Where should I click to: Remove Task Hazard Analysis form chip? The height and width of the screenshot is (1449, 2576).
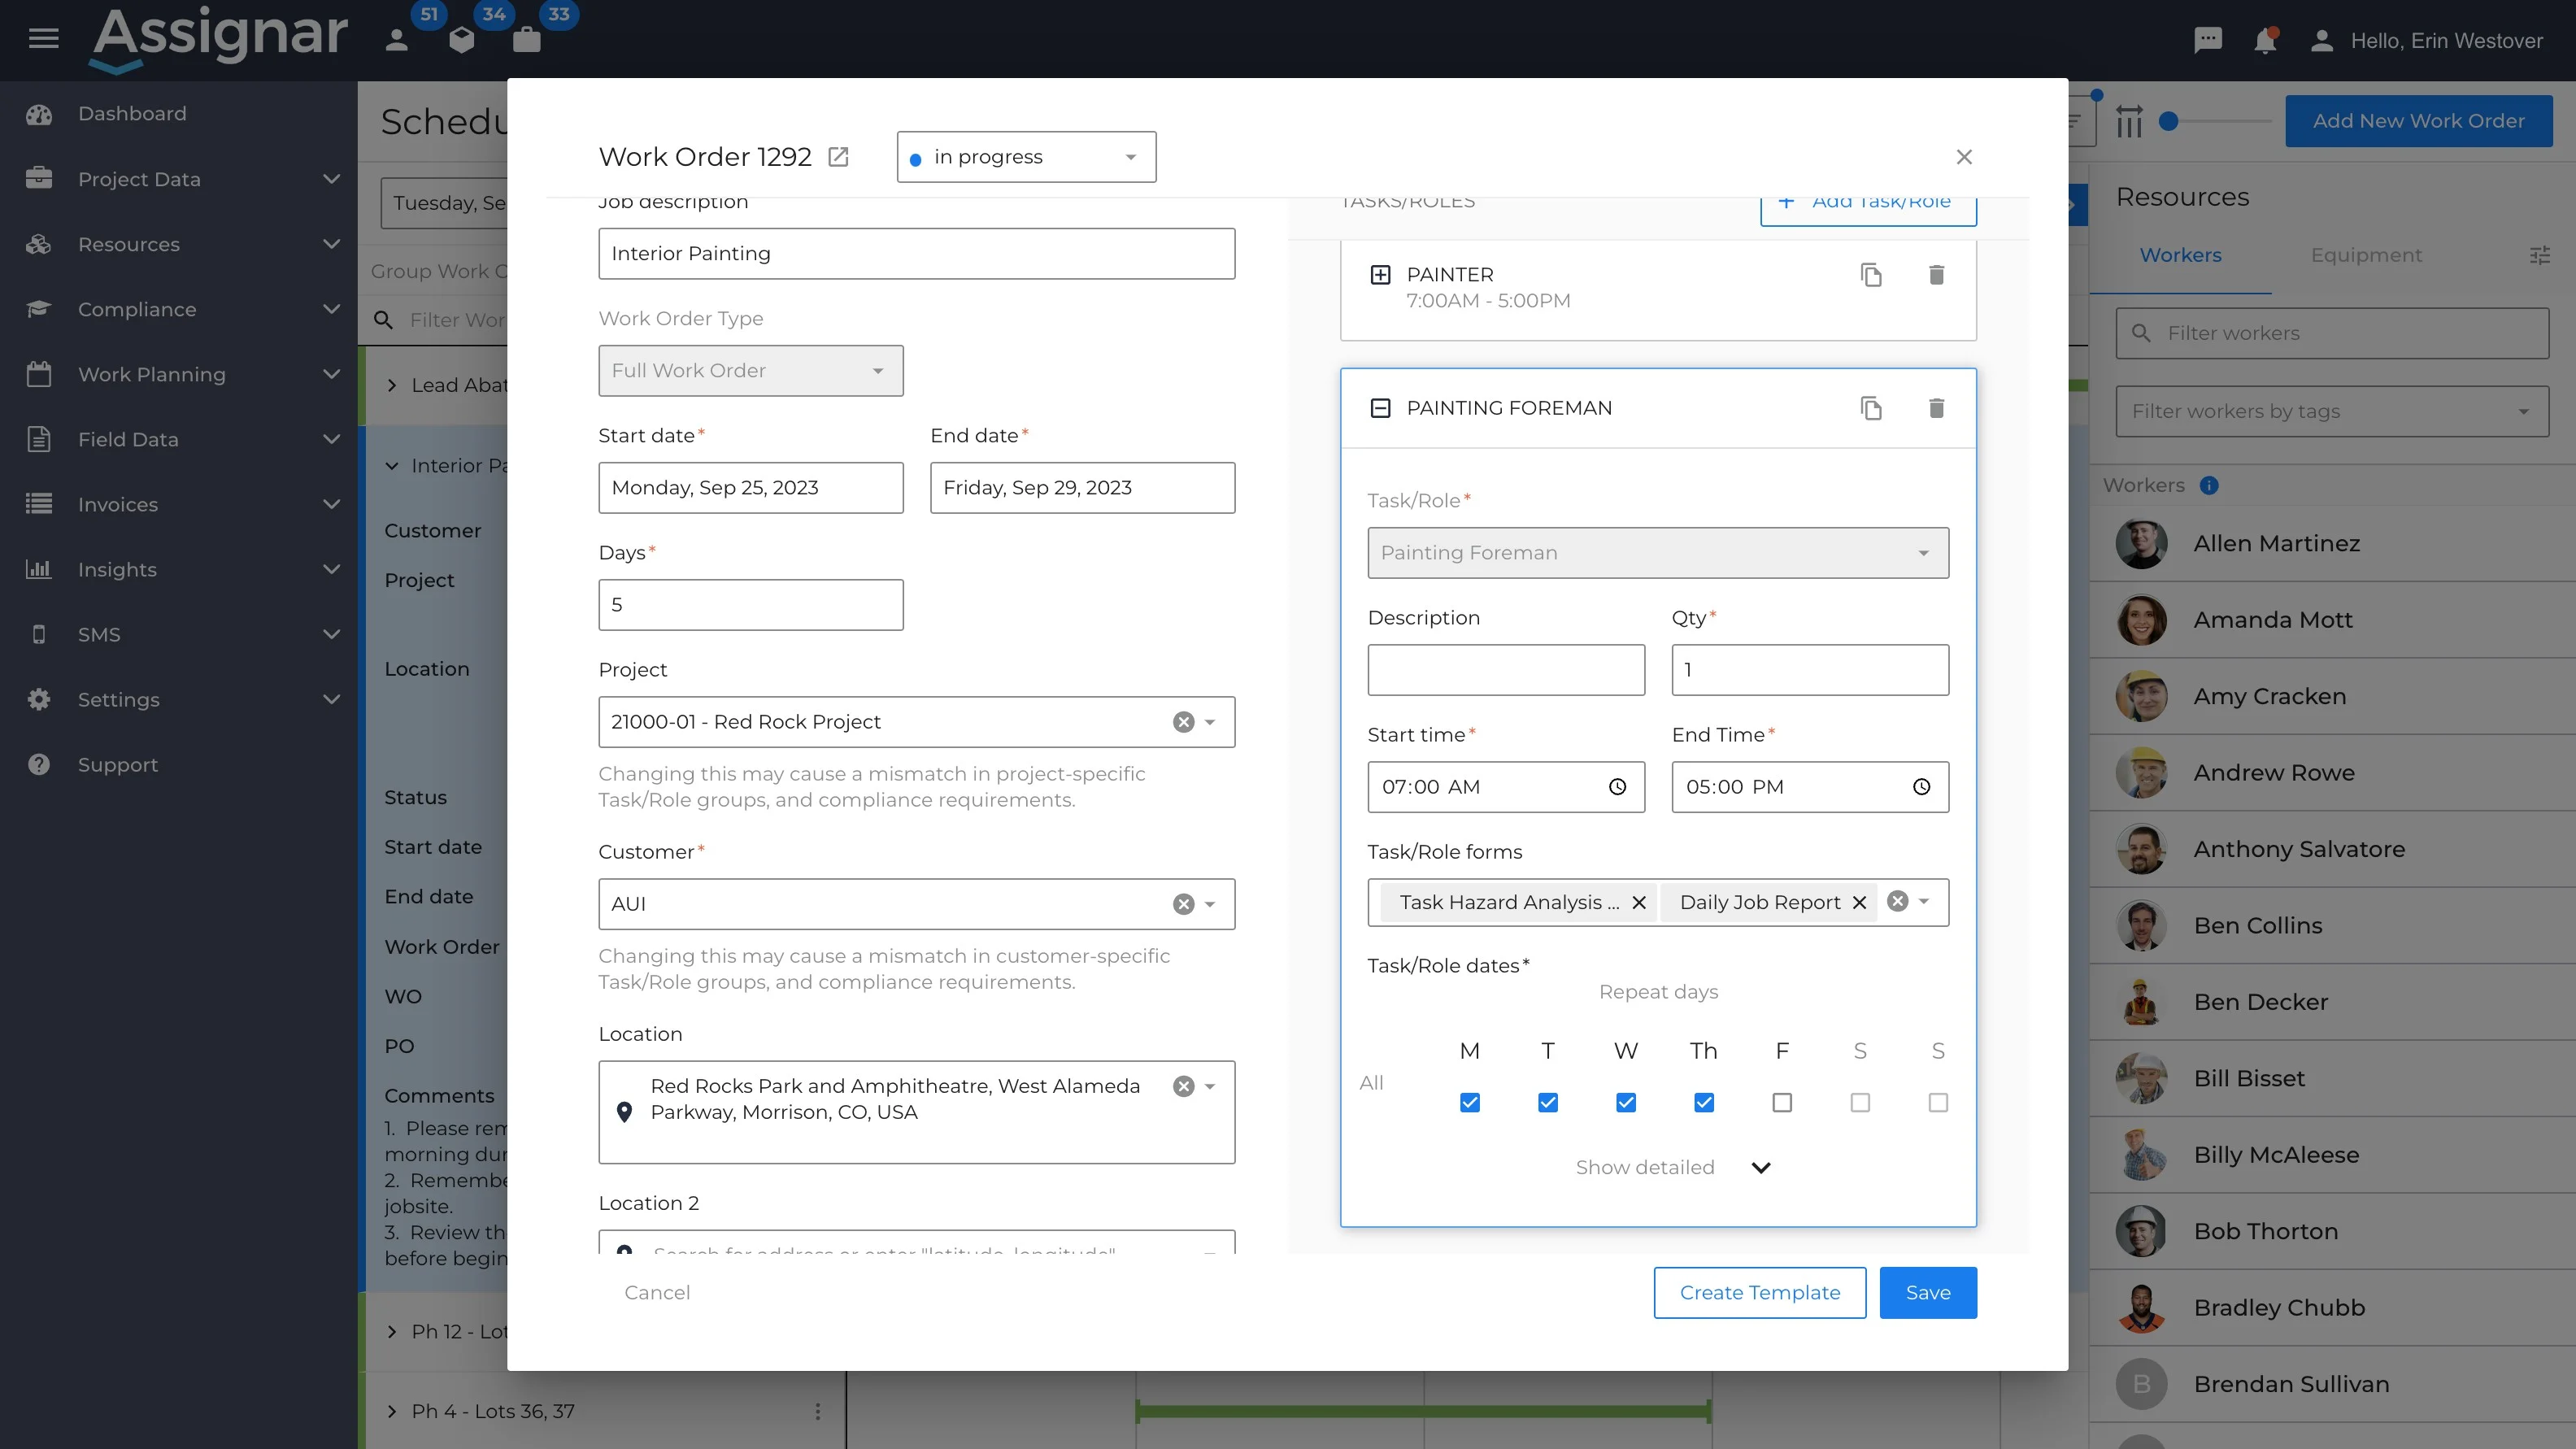click(x=1639, y=903)
